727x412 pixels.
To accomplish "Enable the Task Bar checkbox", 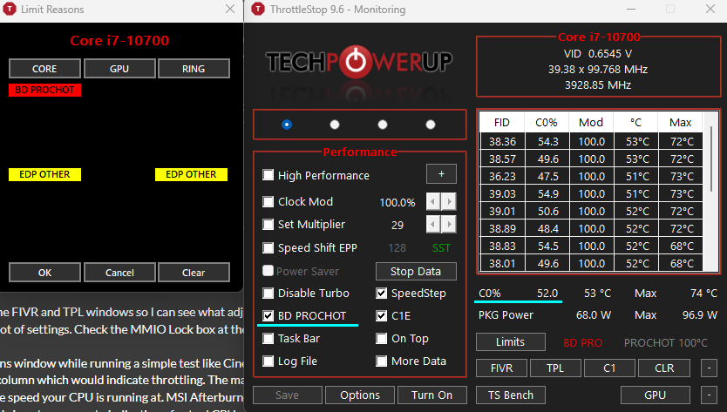I will pos(268,338).
